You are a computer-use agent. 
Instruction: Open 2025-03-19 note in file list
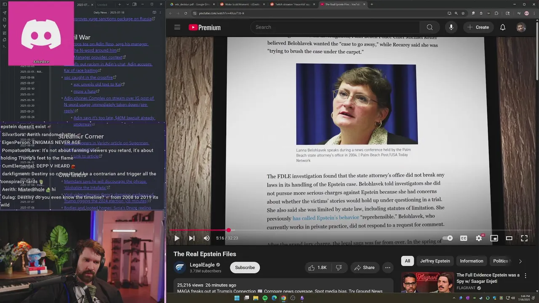27,100
